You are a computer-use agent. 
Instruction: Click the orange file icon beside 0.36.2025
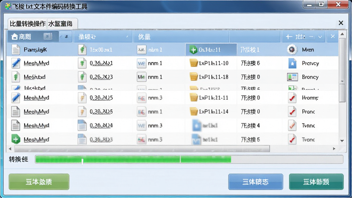coord(82,98)
